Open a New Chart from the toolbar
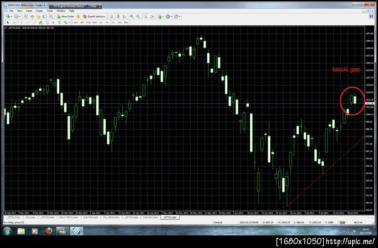378x248 pixels. [8, 16]
